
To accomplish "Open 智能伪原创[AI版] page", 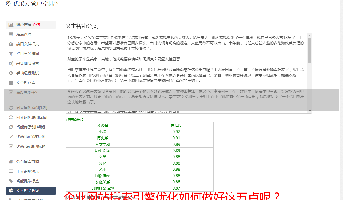I will click(x=31, y=127).
